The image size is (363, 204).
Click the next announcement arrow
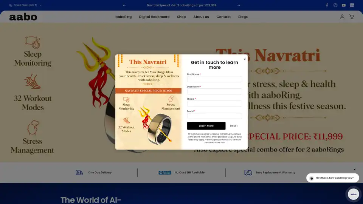coord(239,5)
